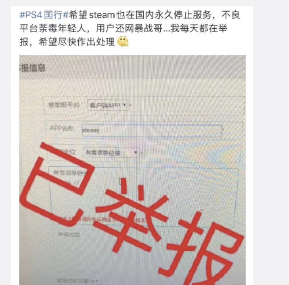Click the red asterisk after the steam field

[x=223, y=130]
